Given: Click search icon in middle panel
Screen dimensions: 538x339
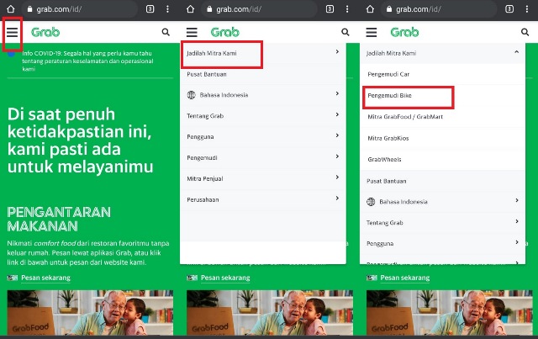Looking at the screenshot, I should (x=345, y=32).
